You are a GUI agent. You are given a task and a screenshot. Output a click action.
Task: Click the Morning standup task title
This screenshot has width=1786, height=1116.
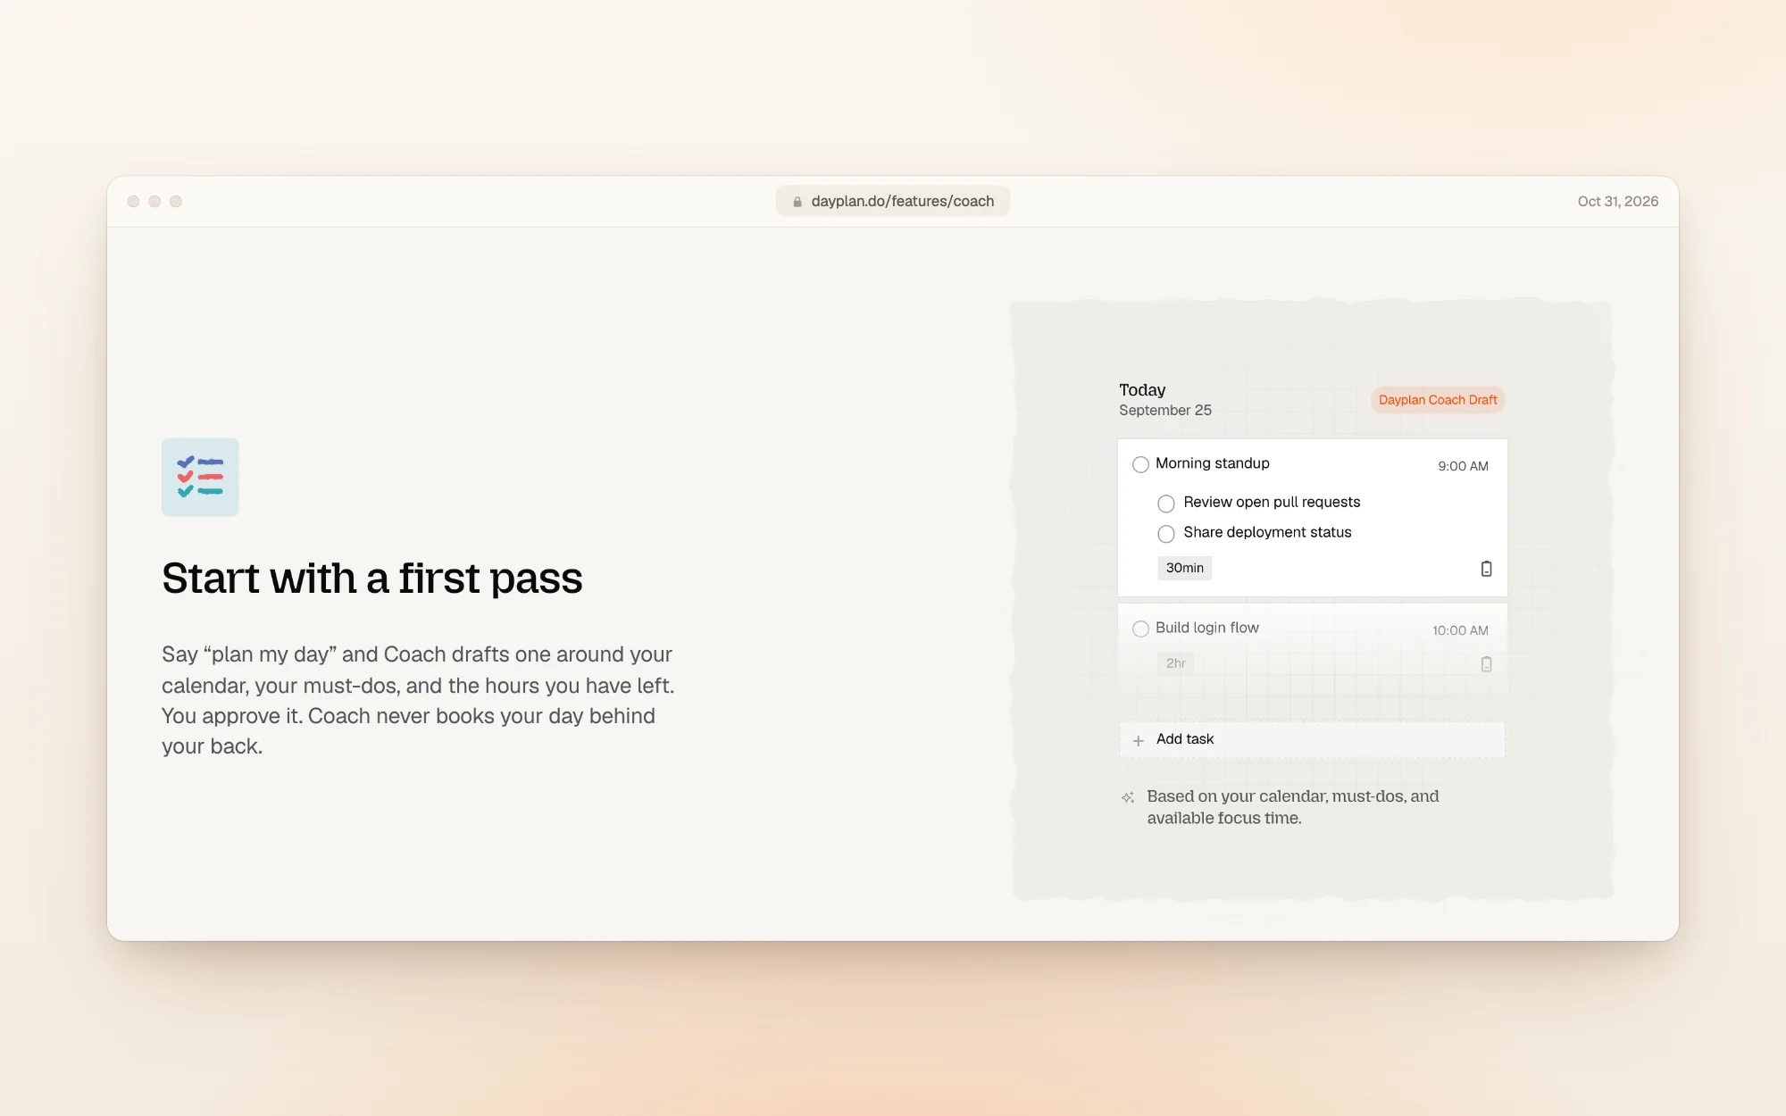[x=1213, y=463]
